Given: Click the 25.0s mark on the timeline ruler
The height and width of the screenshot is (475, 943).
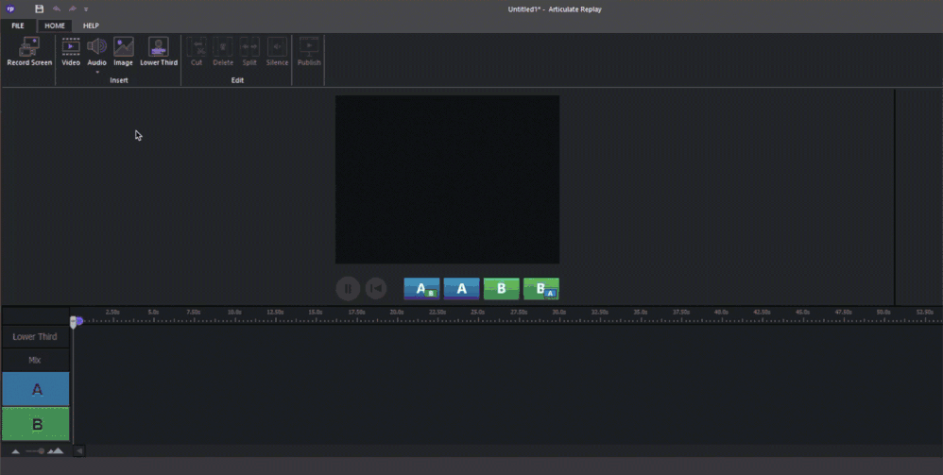Looking at the screenshot, I should click(478, 313).
